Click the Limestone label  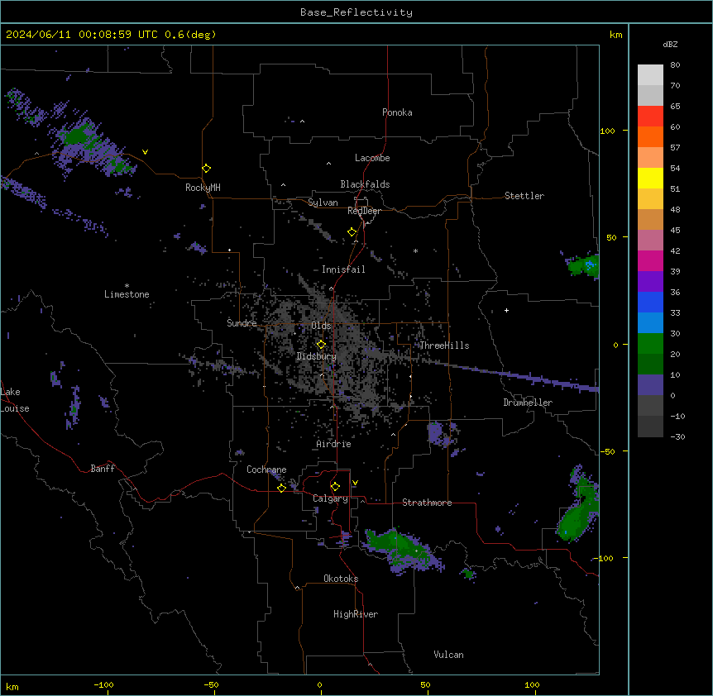pos(127,294)
